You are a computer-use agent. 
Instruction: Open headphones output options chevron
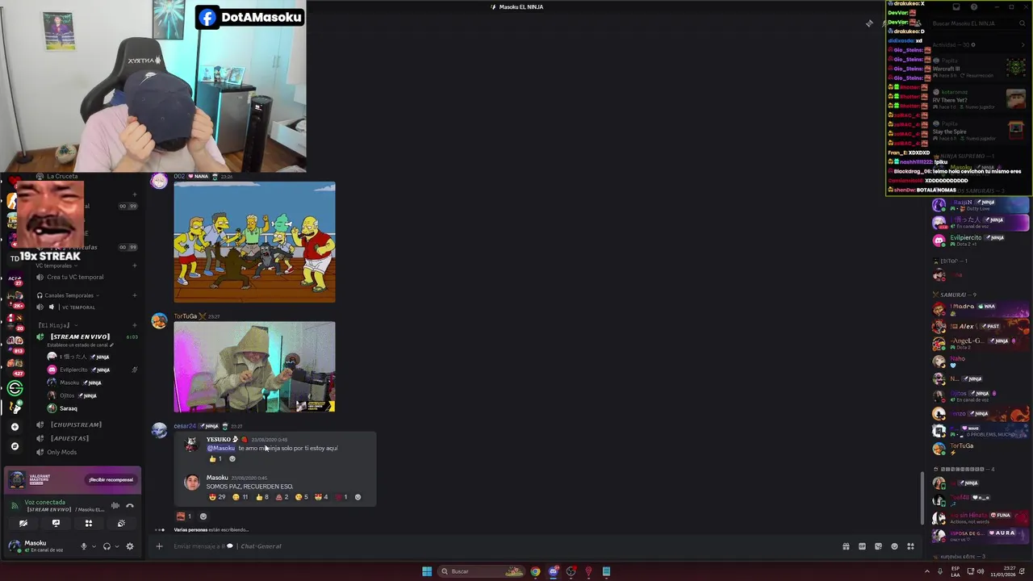click(117, 546)
